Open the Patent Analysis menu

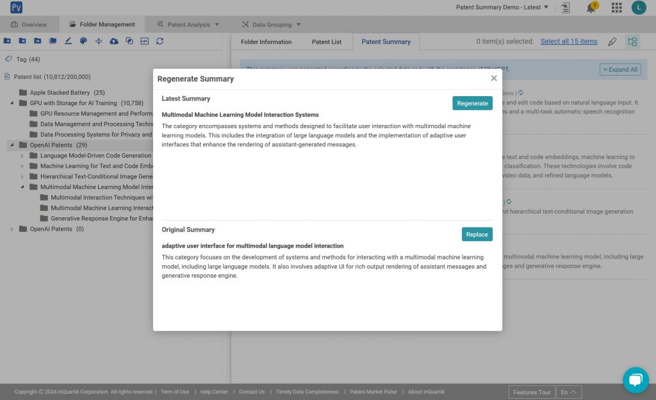click(x=188, y=24)
